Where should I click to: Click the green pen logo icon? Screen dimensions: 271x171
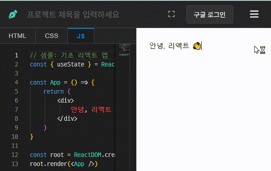tap(13, 14)
